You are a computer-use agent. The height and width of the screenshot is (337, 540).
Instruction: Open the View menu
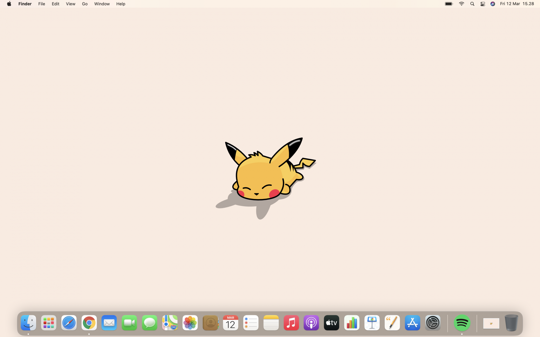[x=70, y=4]
